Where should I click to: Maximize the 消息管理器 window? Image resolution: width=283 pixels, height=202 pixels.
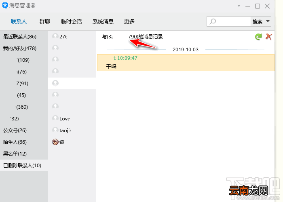[x=258, y=6]
